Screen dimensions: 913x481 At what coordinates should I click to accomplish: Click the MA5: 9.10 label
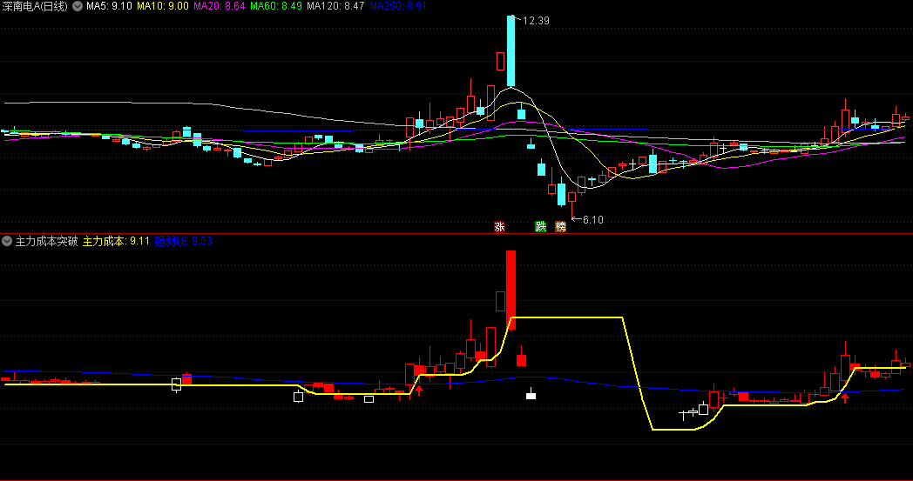click(109, 6)
